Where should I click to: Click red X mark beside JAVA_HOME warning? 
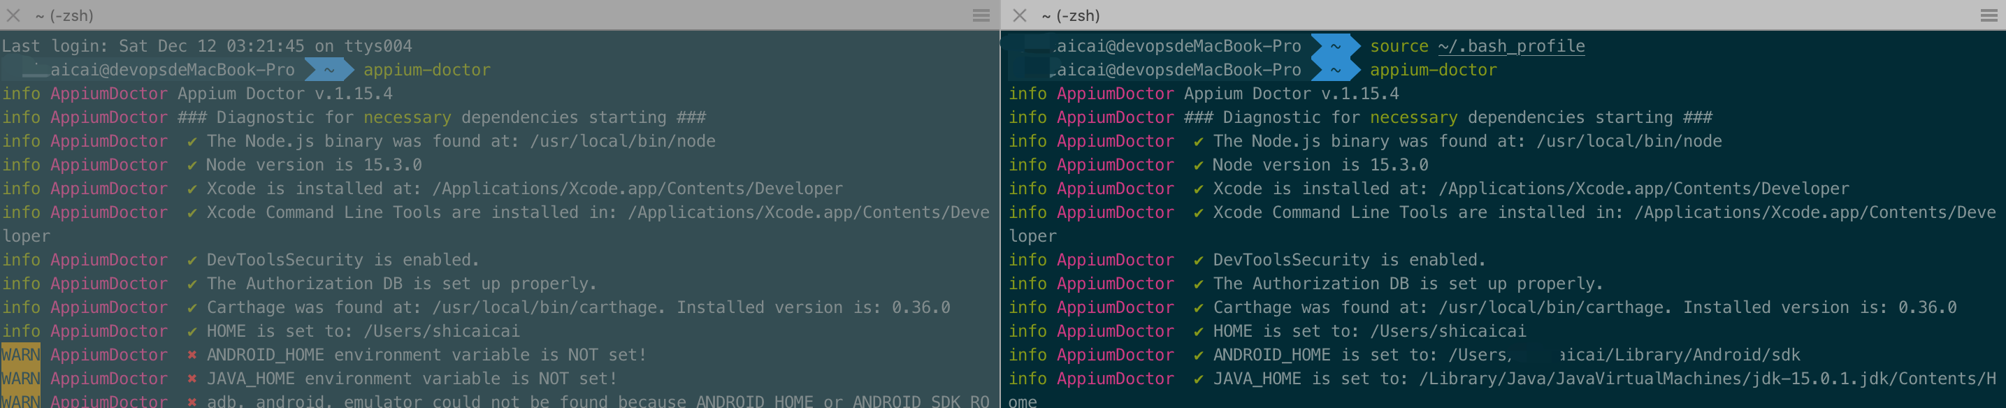[192, 379]
